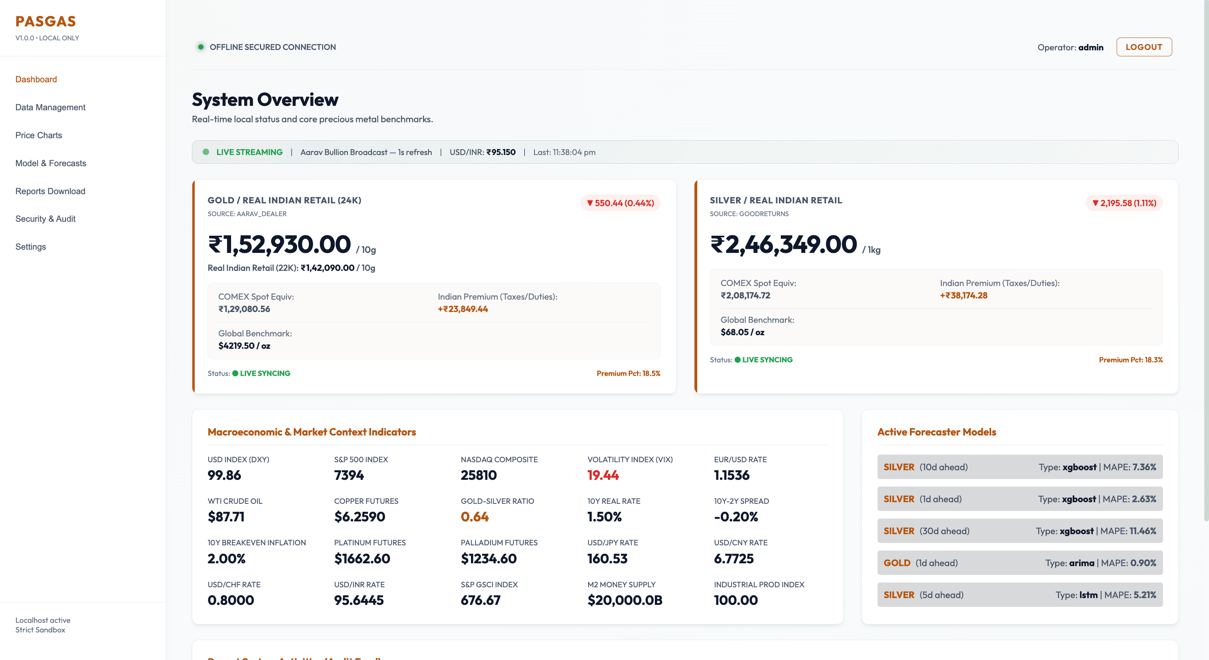Click gold Premium Pct: 18.5%

point(628,374)
